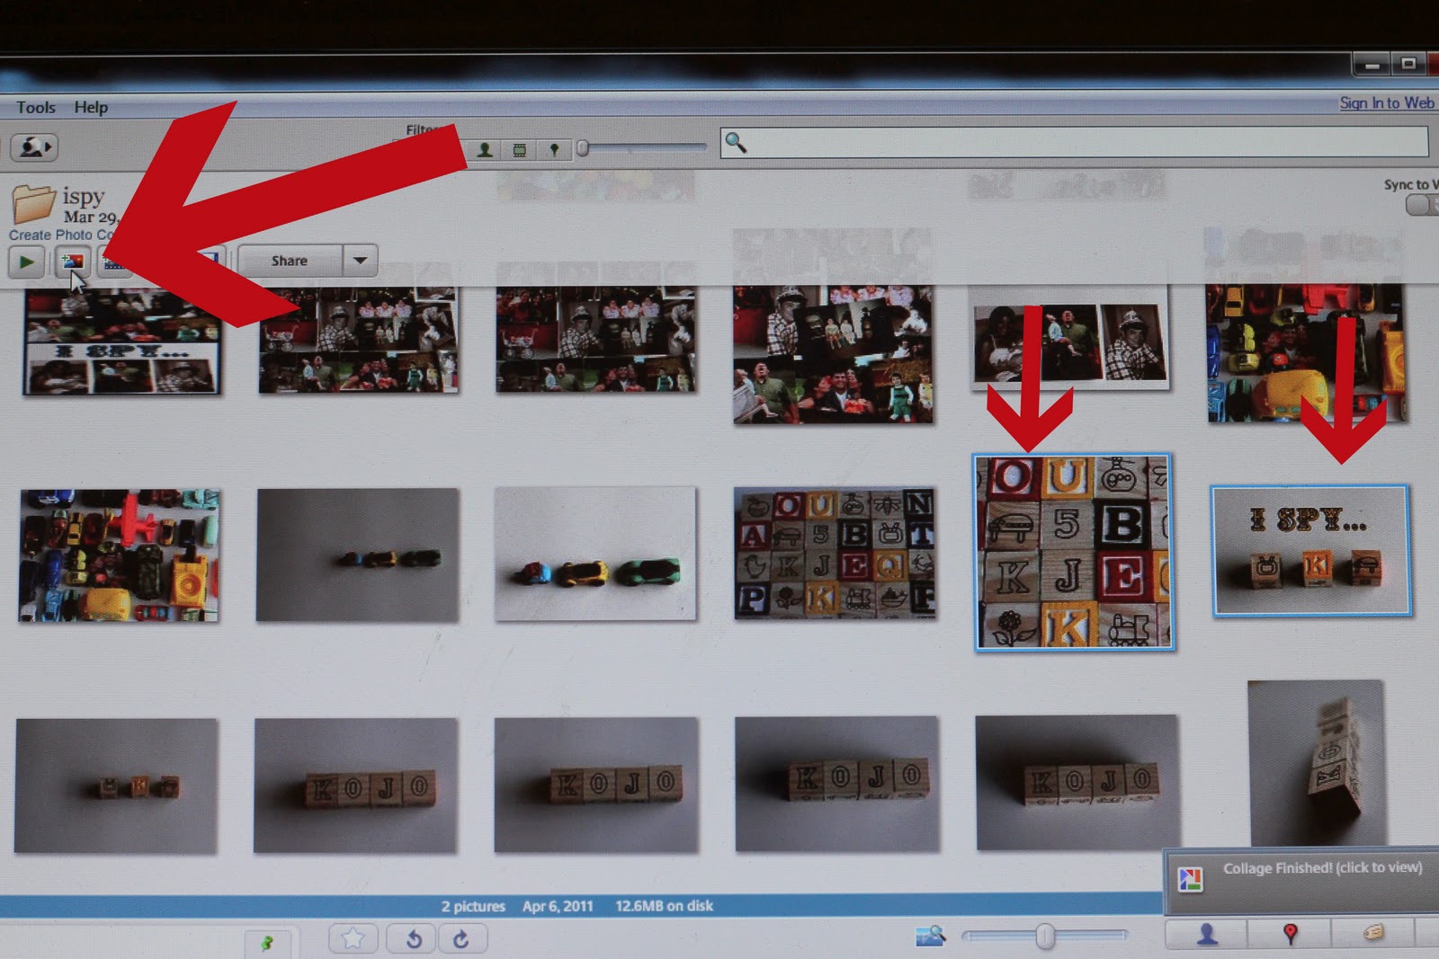Image resolution: width=1439 pixels, height=959 pixels.
Task: Click the toolbar arrow button below Tools menu
Action: click(x=34, y=147)
